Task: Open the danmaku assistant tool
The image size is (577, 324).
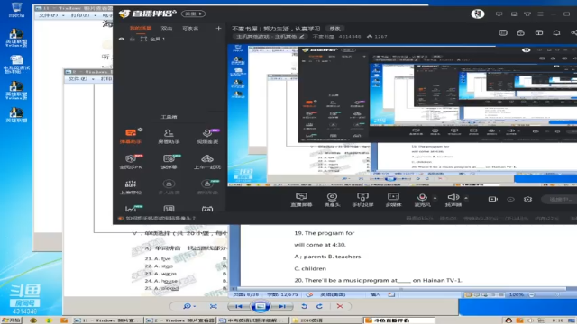Action: 131,136
